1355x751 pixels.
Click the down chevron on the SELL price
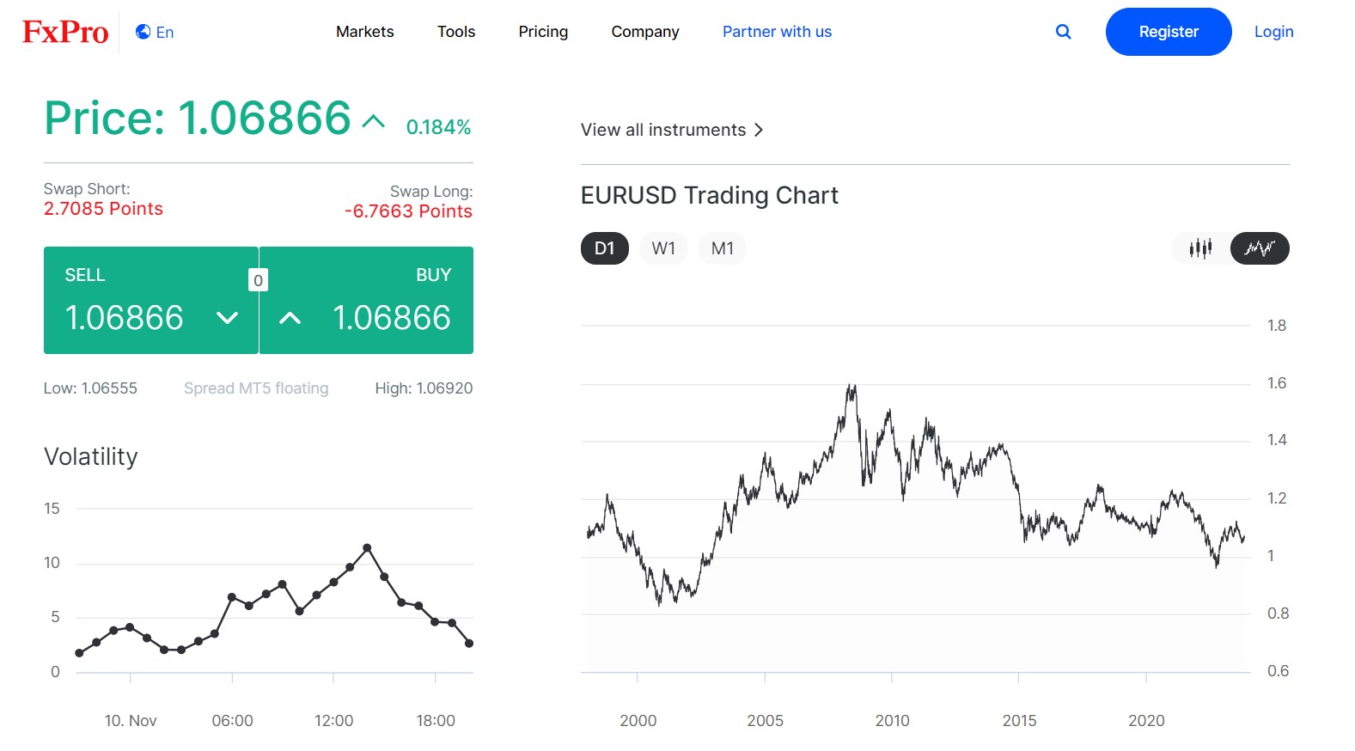[228, 317]
